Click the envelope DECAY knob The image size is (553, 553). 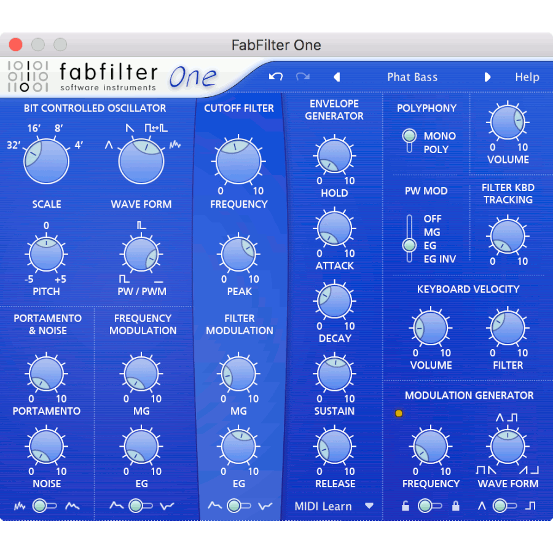[335, 301]
